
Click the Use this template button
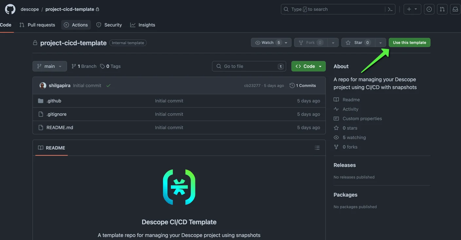[x=409, y=42]
